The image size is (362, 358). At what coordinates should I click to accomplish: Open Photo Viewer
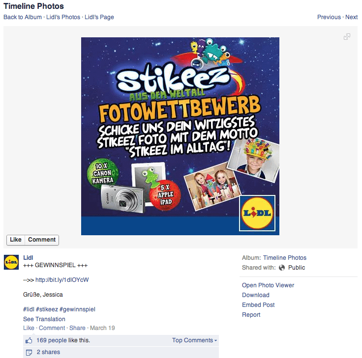pos(268,285)
